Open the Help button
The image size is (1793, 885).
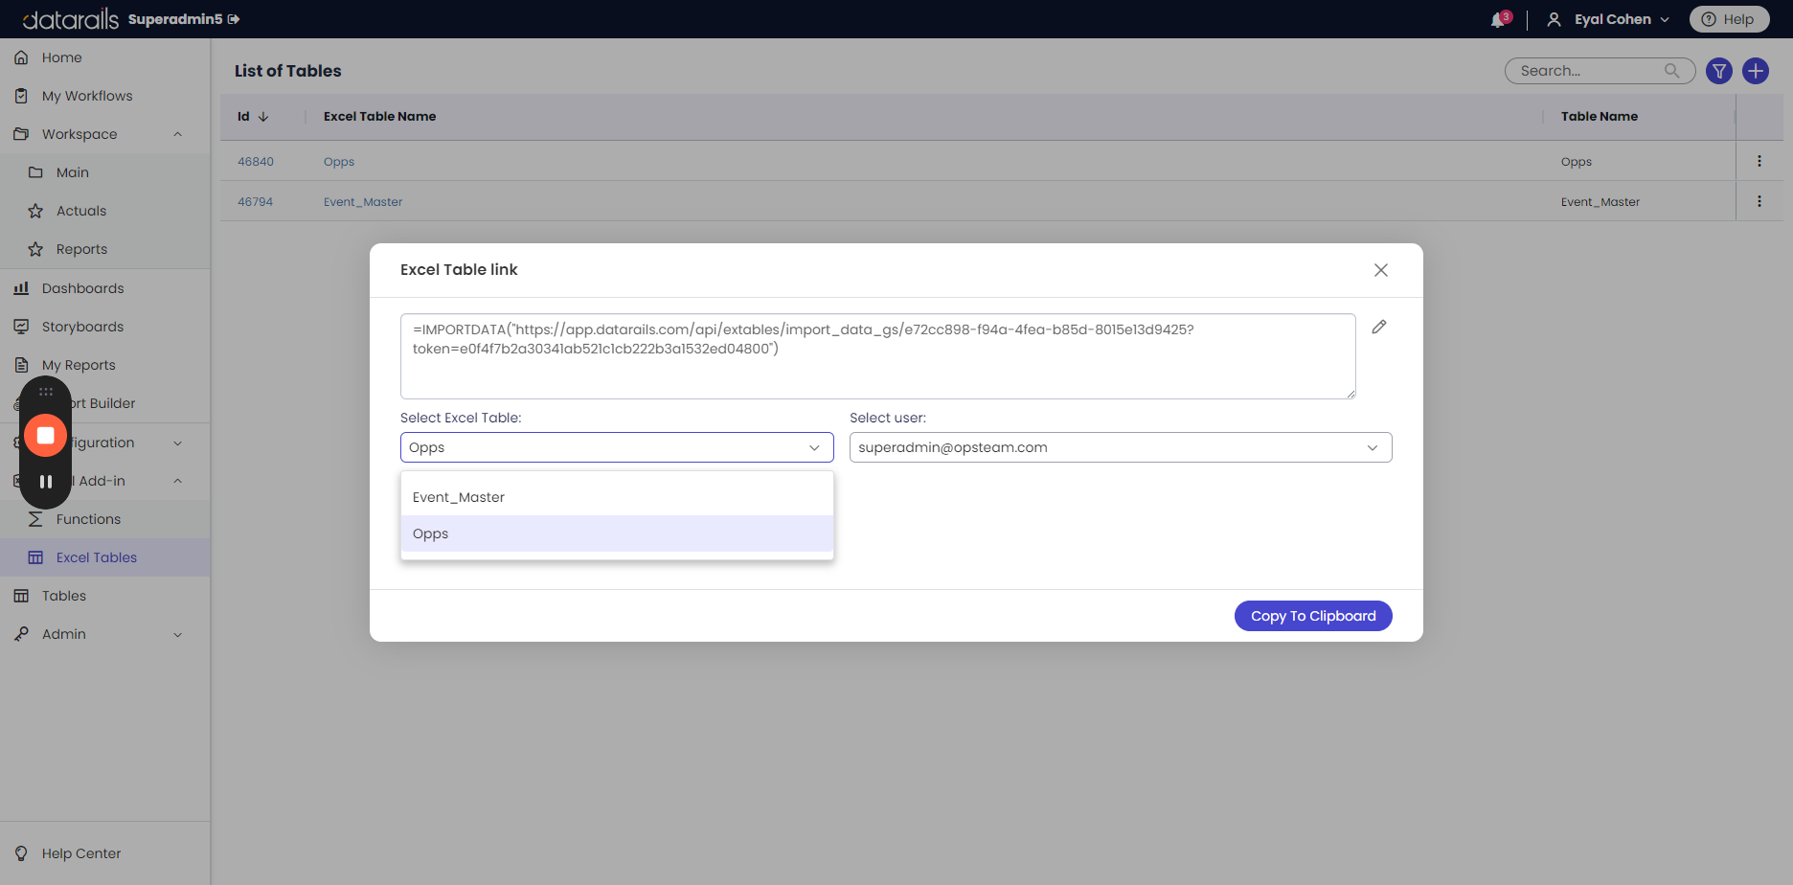(x=1729, y=19)
